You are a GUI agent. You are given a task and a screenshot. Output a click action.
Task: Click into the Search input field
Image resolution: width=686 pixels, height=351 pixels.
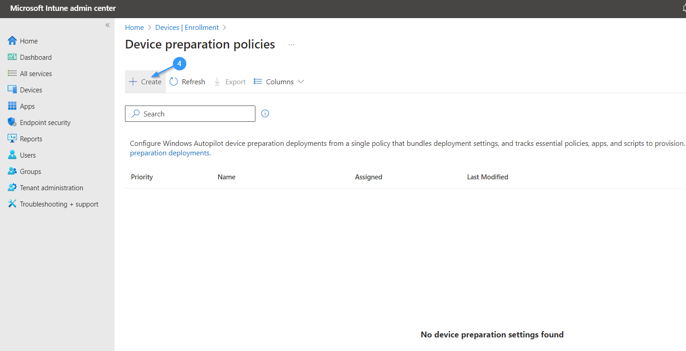190,114
